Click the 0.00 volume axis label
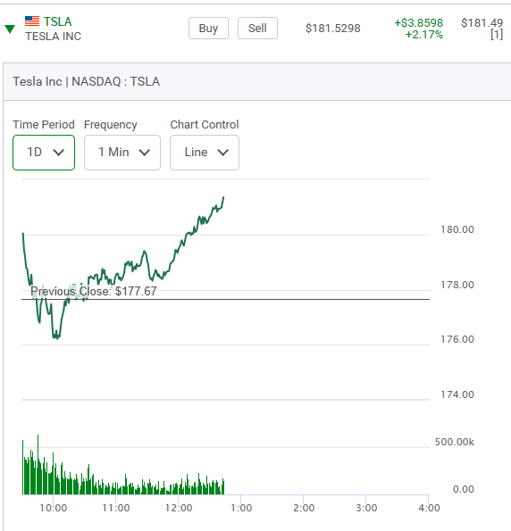This screenshot has height=531, width=511. click(464, 489)
